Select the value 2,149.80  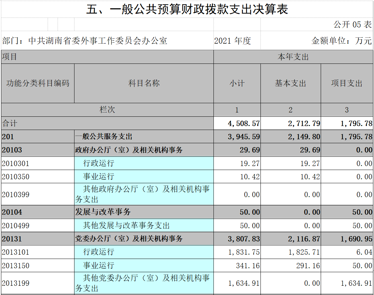coord(291,137)
